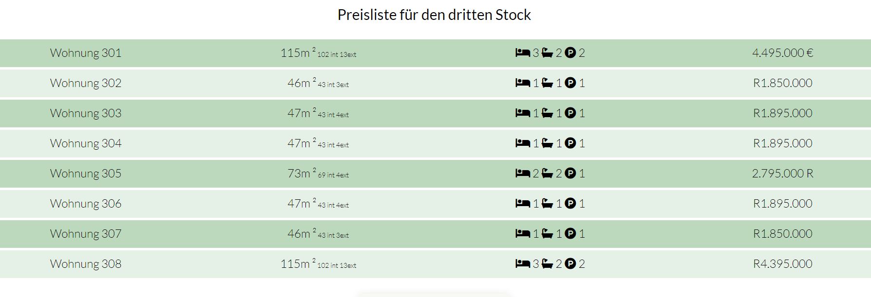Image resolution: width=871 pixels, height=297 pixels.
Task: Open the Wohnung 301 listing
Action: coord(86,52)
